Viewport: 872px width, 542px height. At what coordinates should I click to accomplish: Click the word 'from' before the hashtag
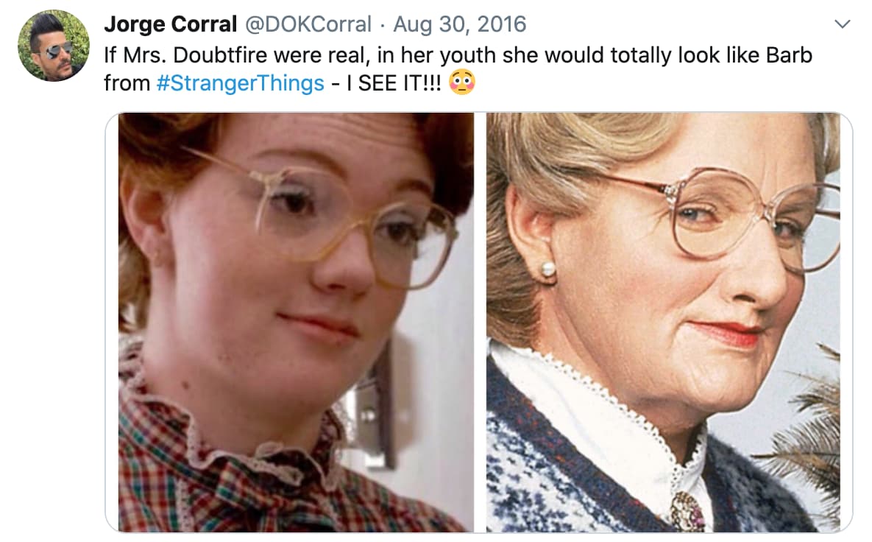coord(127,83)
